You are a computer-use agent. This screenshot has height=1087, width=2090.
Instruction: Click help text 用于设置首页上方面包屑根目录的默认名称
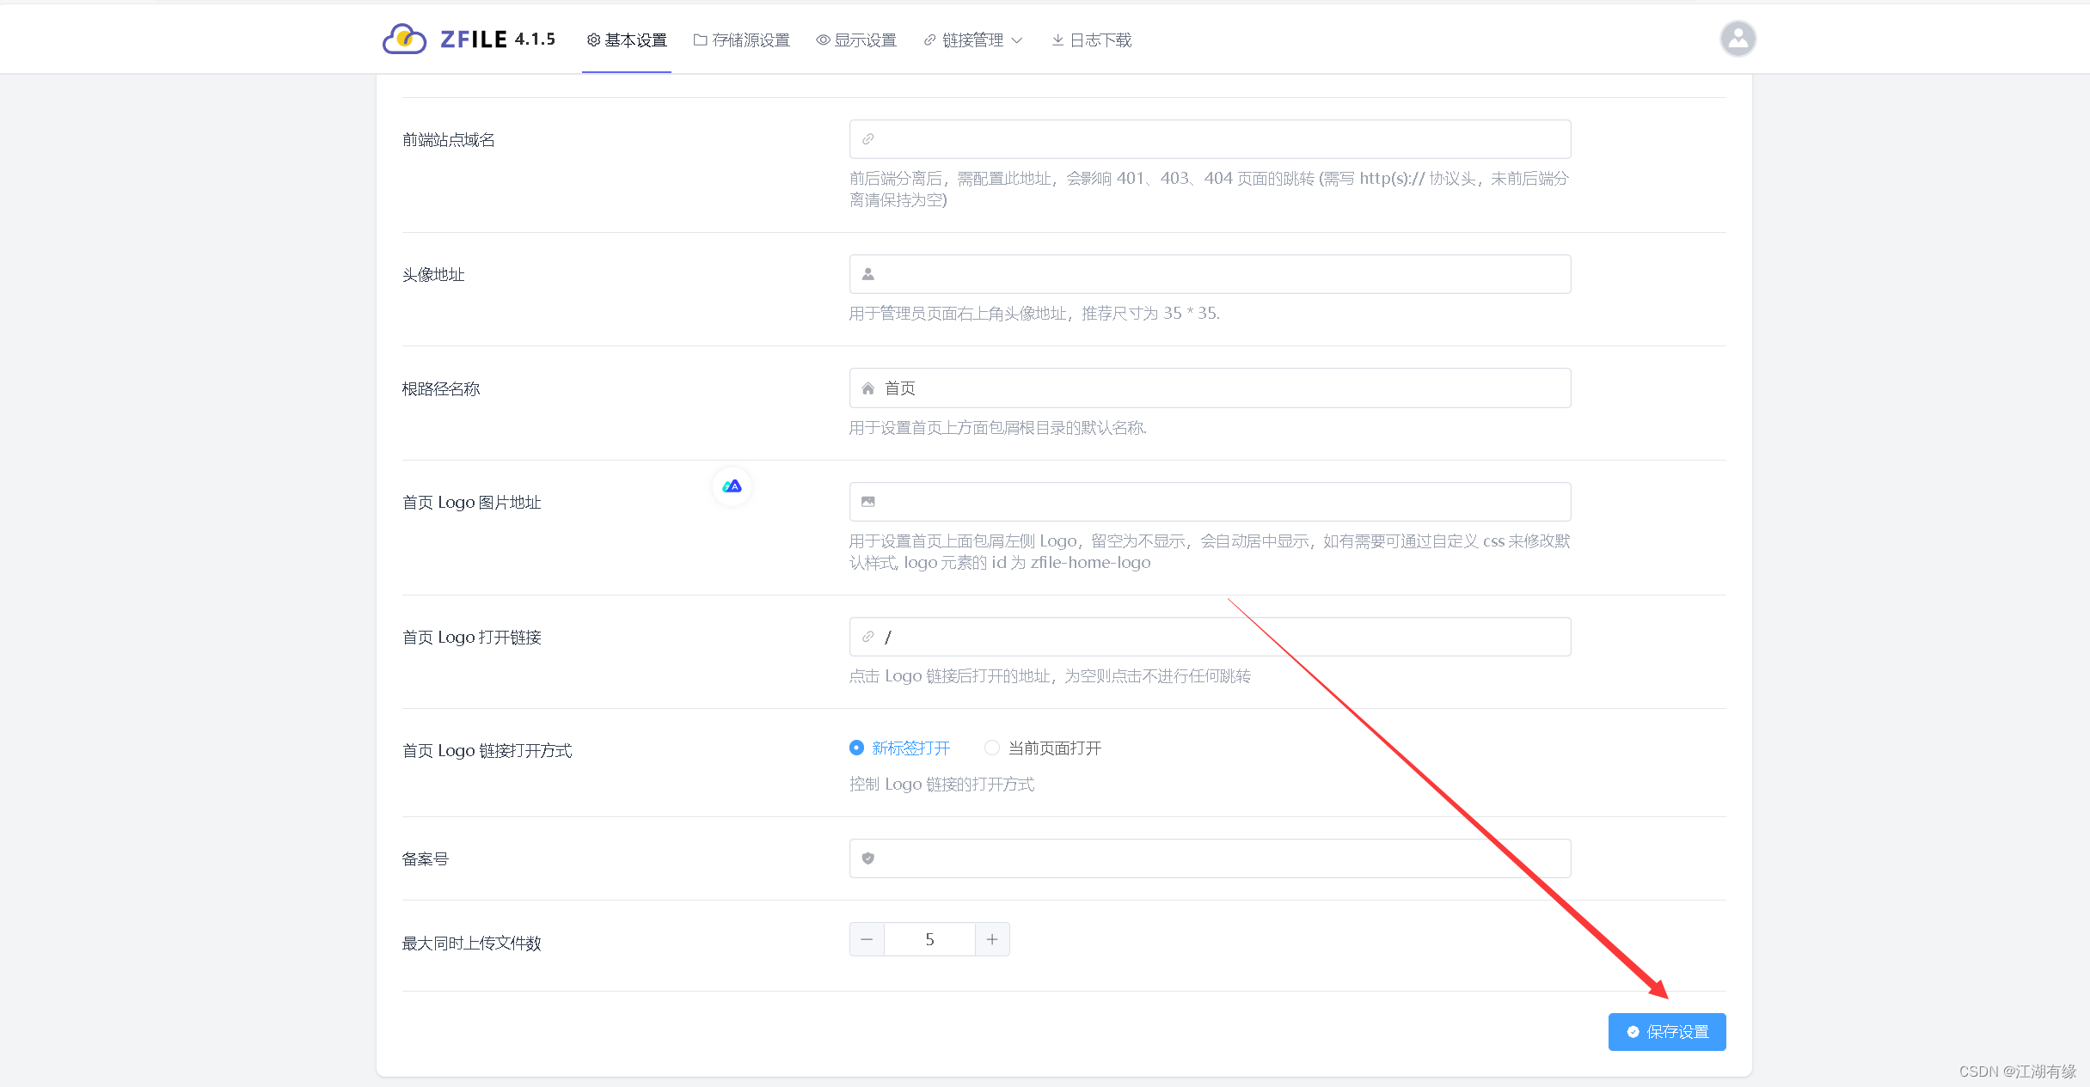(x=998, y=428)
